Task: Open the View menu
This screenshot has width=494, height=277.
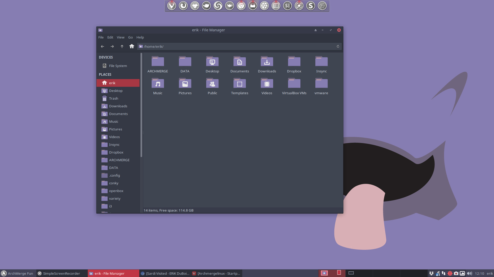Action: pyautogui.click(x=120, y=37)
